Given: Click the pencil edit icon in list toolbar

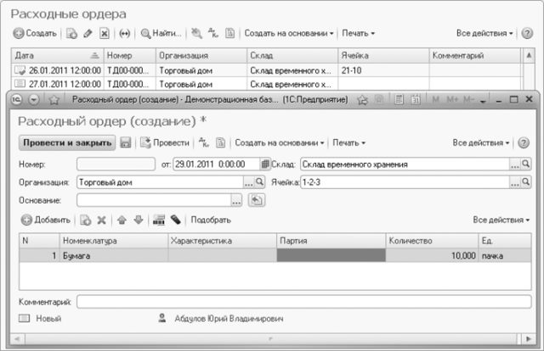Looking at the screenshot, I should [88, 33].
